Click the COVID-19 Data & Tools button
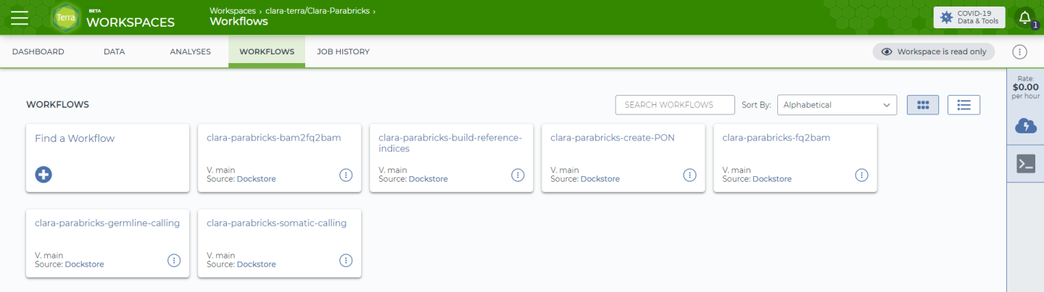This screenshot has width=1044, height=292. coord(969,17)
